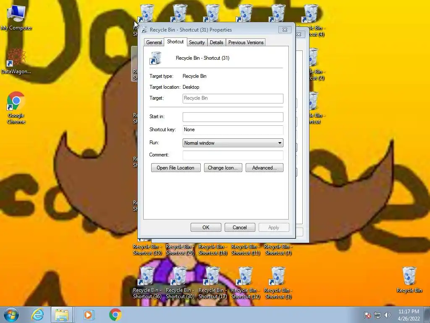Click the Properties dialog title bar icon
The image size is (430, 323).
click(144, 30)
